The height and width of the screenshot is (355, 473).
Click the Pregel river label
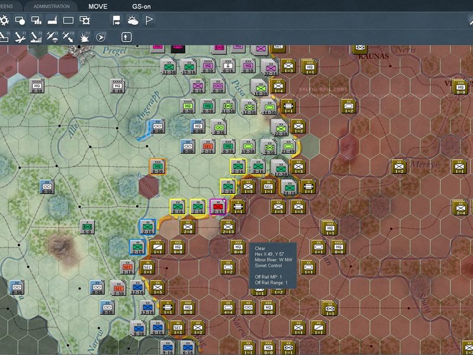pos(114,50)
